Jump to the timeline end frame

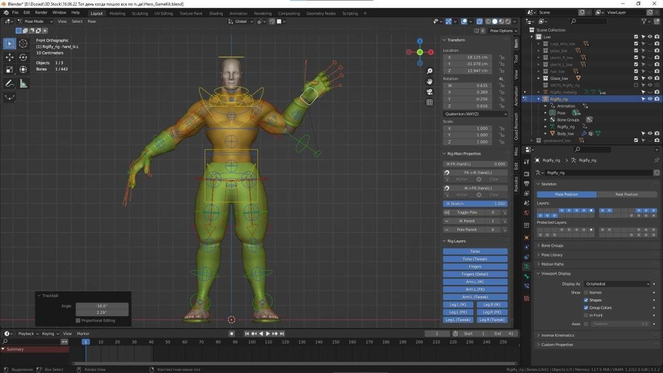coord(282,334)
